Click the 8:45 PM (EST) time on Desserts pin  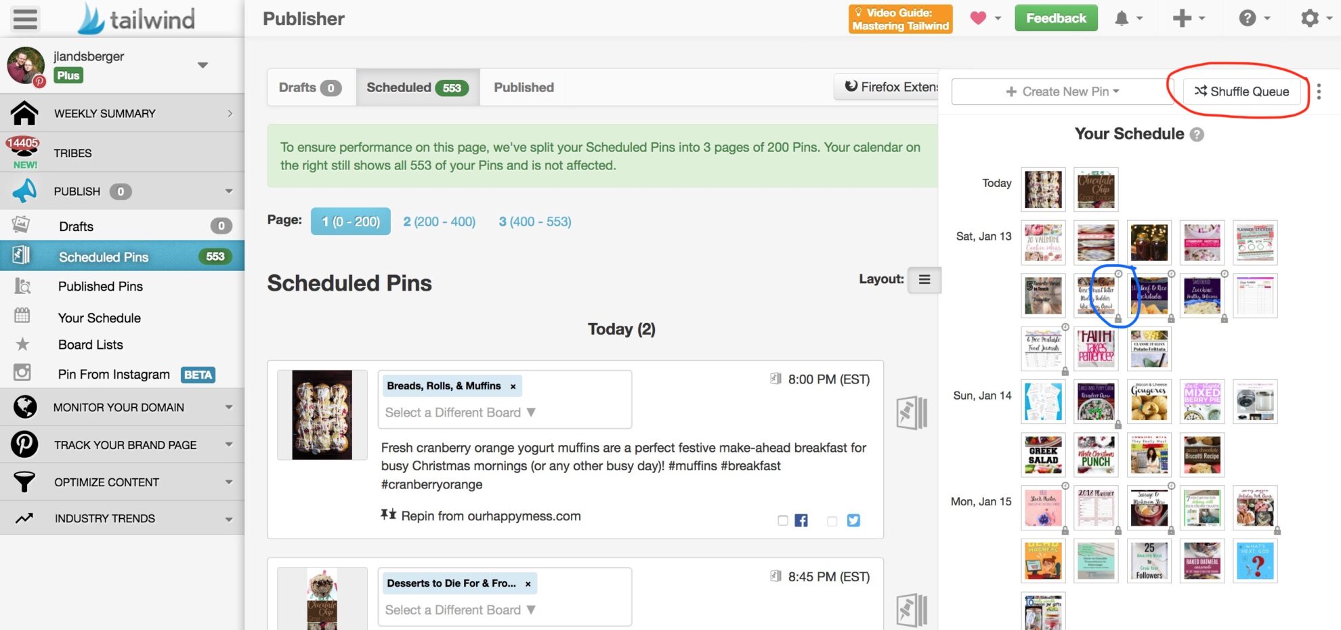click(828, 576)
